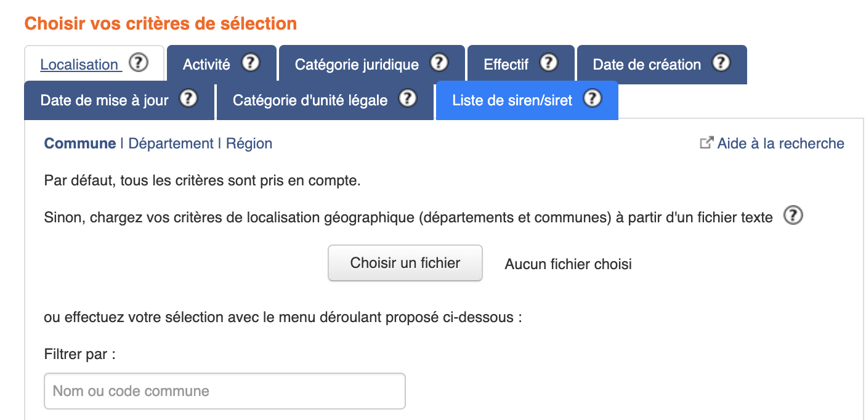Click the Nom ou code commune field
The height and width of the screenshot is (420, 866).
pos(225,391)
